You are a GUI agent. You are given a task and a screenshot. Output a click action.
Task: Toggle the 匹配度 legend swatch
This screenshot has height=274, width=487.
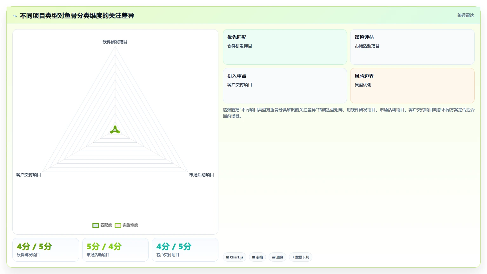coord(96,225)
